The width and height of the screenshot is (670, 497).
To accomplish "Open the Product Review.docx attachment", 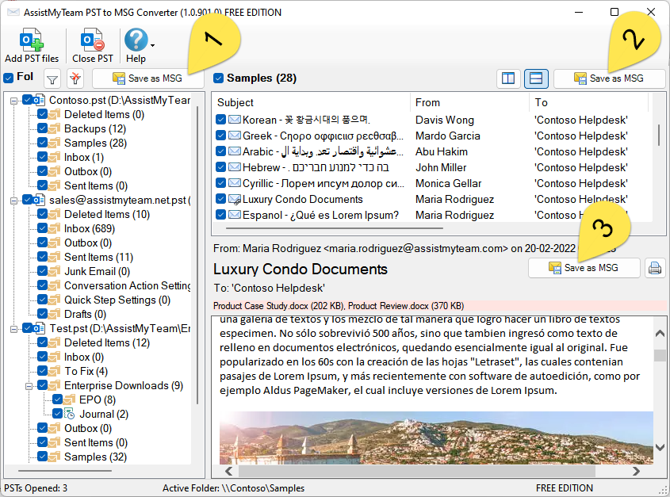I will [406, 306].
